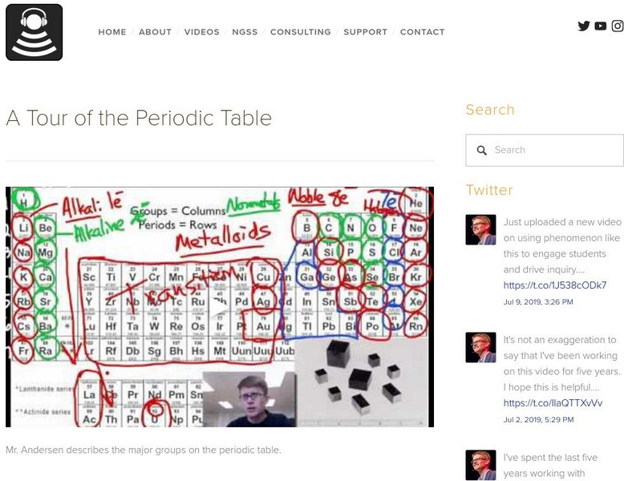Play the periodic table video
The height and width of the screenshot is (481, 624).
point(220,307)
